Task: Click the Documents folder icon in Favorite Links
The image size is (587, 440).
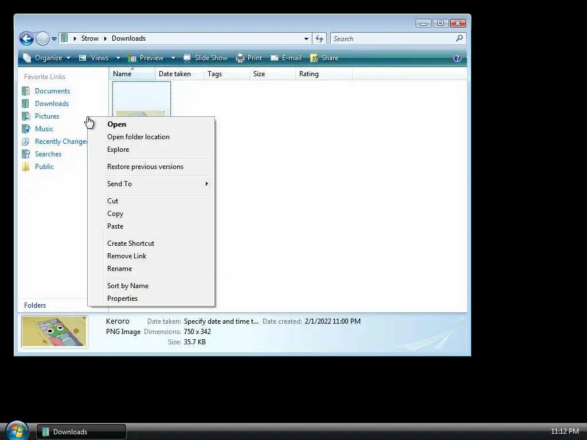Action: tap(26, 91)
